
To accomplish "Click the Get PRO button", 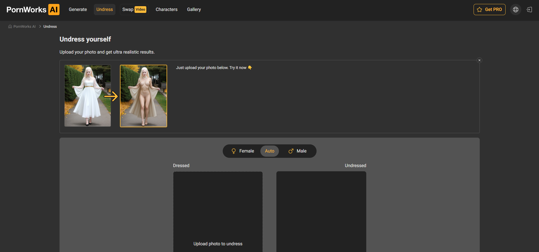I will 489,10.
